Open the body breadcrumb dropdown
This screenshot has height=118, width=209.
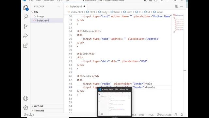point(103,12)
